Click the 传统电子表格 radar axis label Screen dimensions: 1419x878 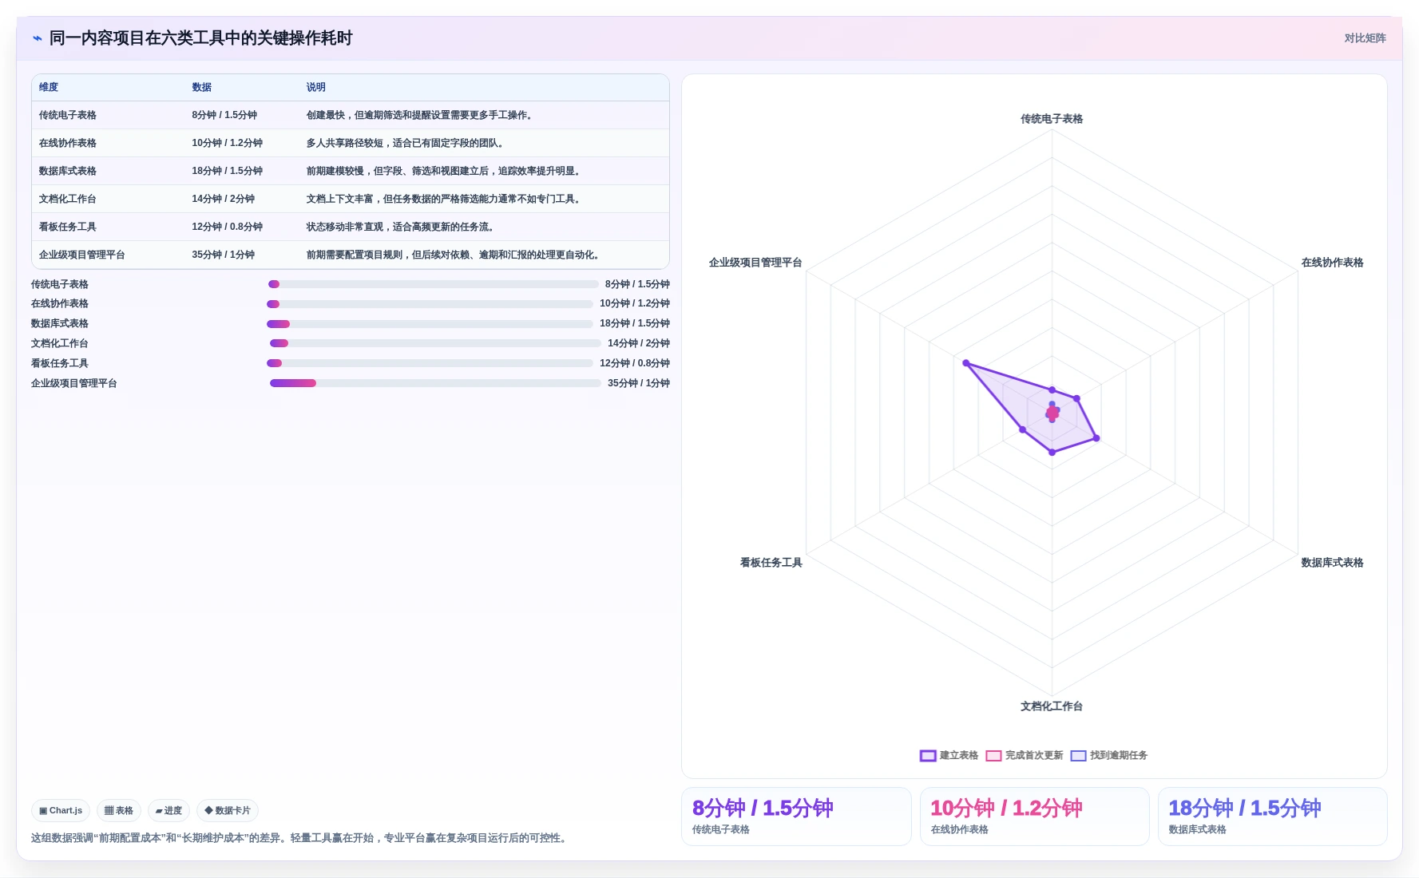(1052, 119)
